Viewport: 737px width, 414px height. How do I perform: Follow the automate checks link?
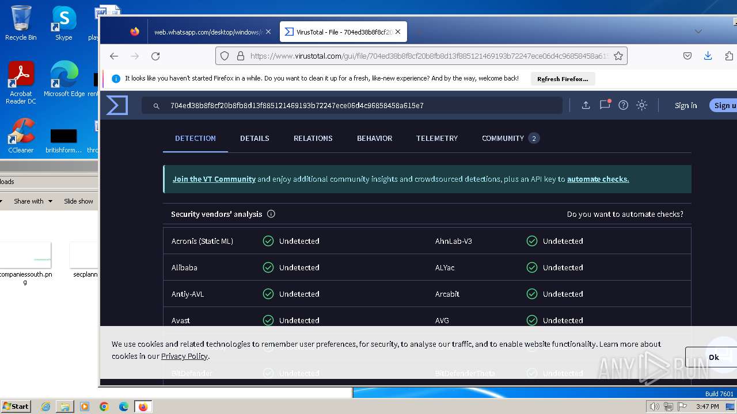(598, 179)
